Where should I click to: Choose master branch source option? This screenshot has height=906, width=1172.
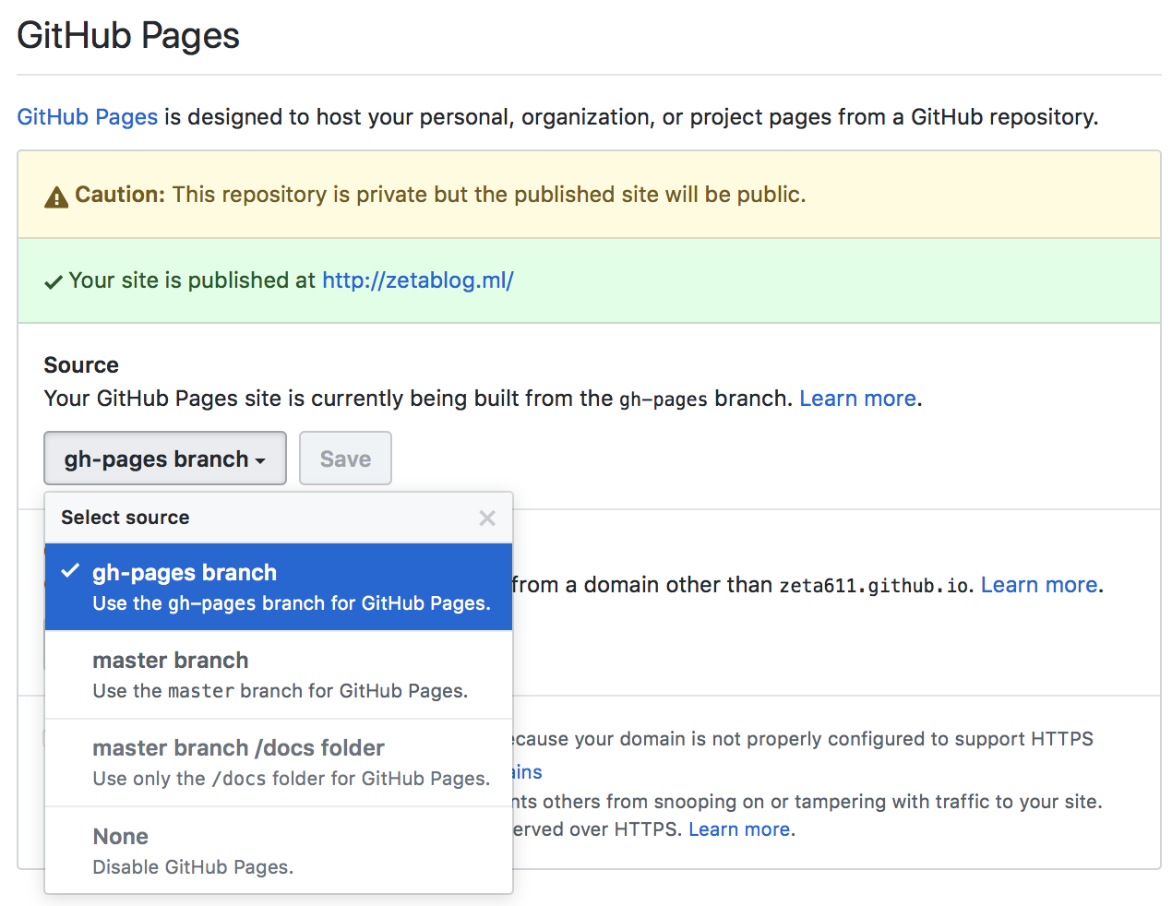point(279,675)
